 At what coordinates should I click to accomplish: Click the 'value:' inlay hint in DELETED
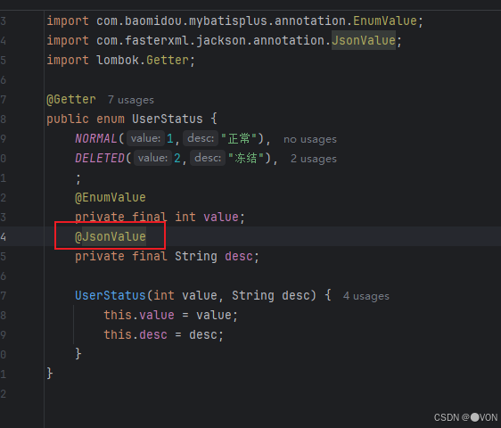[152, 158]
